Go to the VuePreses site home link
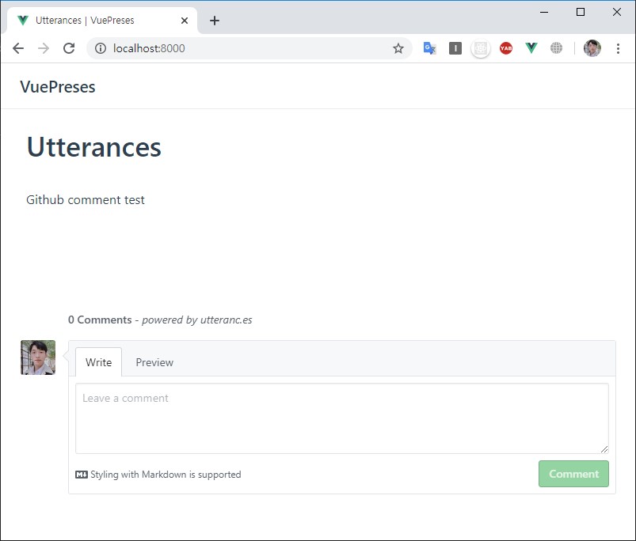 coord(58,87)
